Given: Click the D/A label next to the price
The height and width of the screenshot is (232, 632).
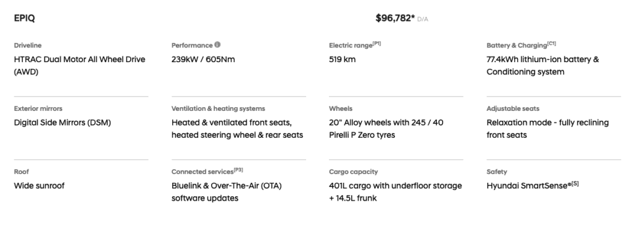Looking at the screenshot, I should (x=422, y=19).
